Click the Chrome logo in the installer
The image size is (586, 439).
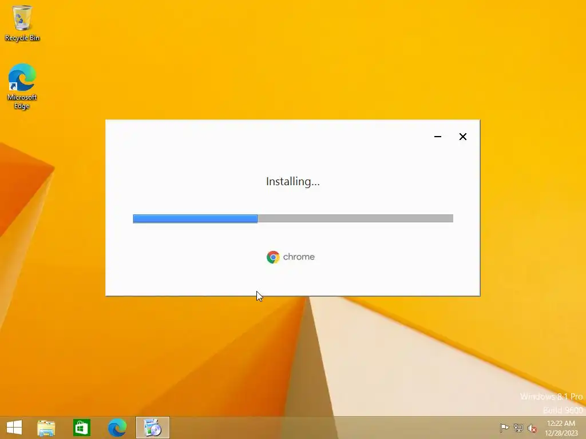click(273, 257)
